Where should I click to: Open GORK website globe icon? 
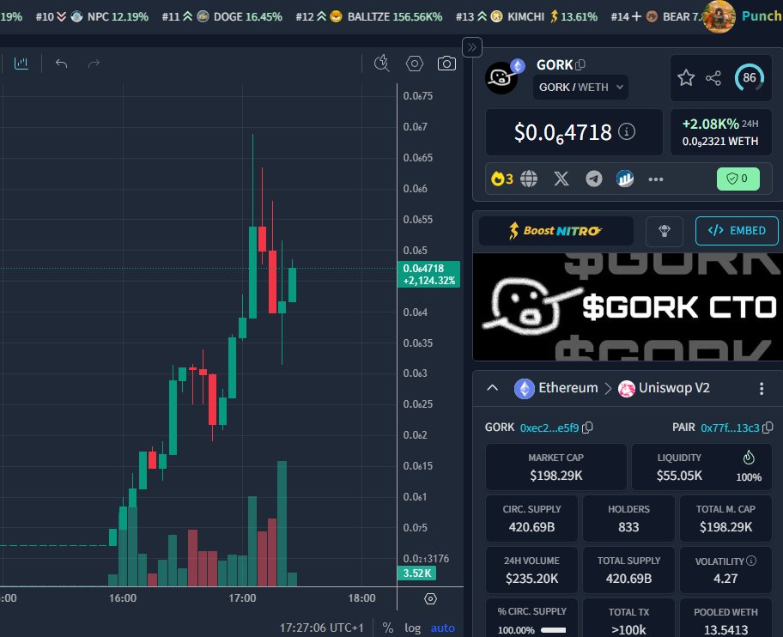click(x=529, y=179)
